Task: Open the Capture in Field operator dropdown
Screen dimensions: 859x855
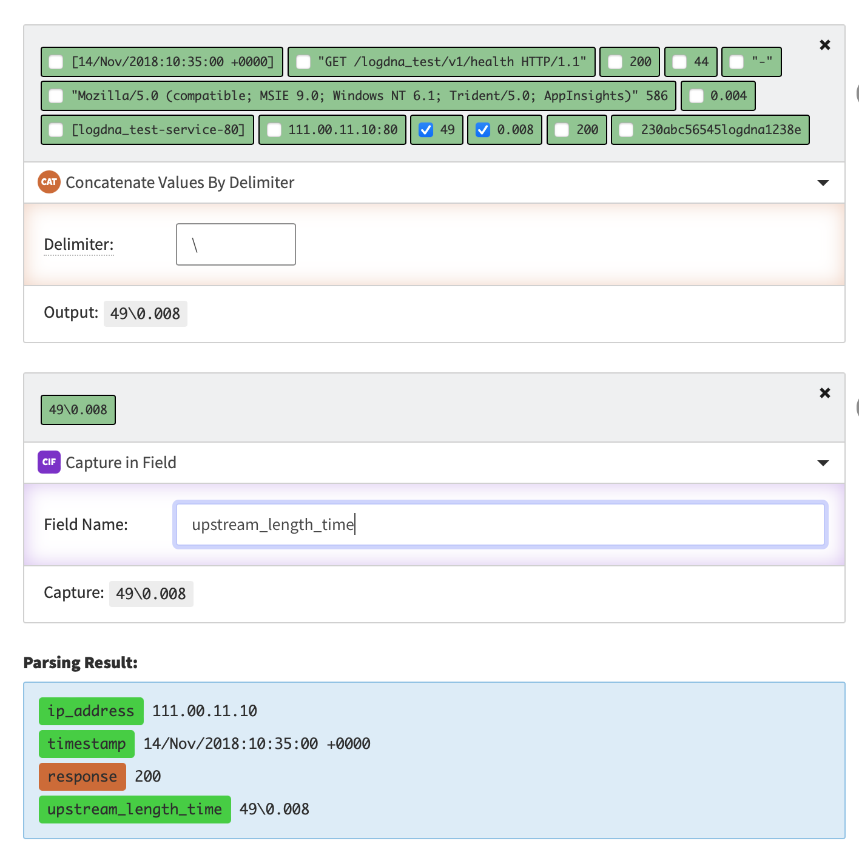Action: pos(823,463)
